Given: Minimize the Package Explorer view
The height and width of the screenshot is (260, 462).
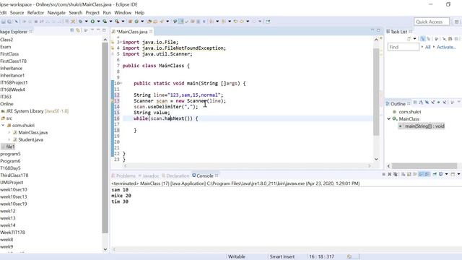Looking at the screenshot, I should click(x=98, y=30).
